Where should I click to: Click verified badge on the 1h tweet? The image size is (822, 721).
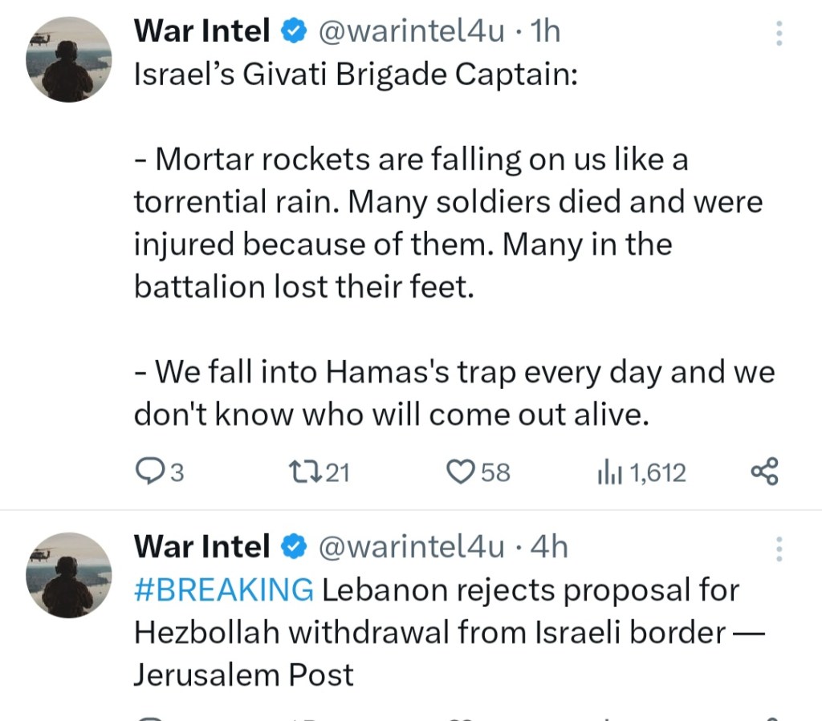coord(294,32)
